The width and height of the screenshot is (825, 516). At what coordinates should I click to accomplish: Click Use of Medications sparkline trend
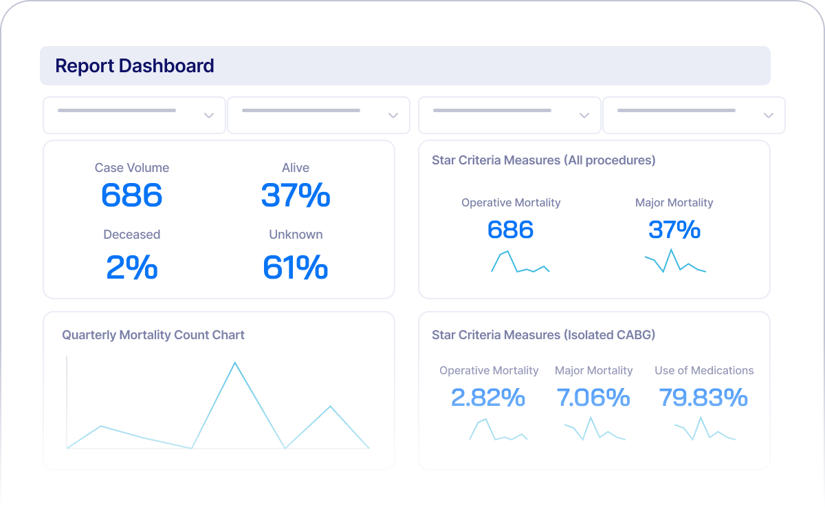tap(703, 432)
